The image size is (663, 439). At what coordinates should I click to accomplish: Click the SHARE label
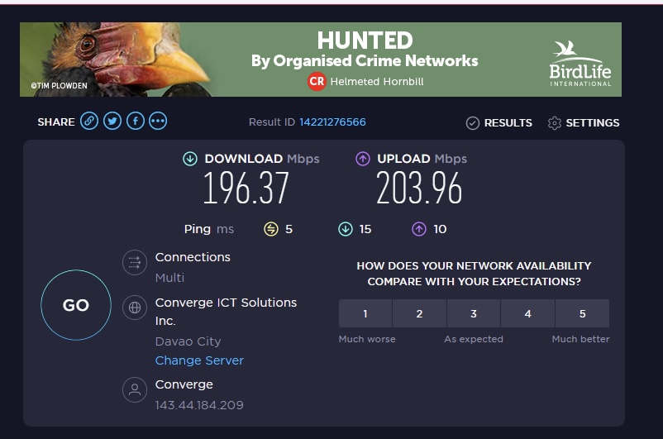pos(56,122)
